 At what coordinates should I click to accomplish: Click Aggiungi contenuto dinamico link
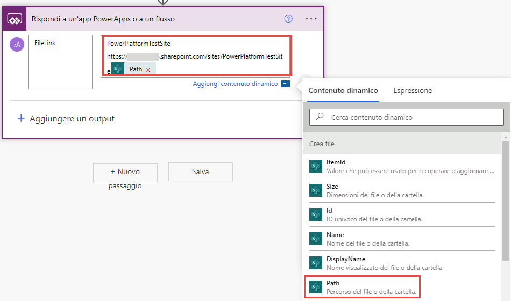[235, 84]
